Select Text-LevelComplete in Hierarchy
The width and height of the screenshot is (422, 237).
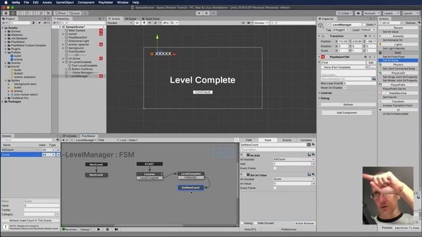click(82, 66)
